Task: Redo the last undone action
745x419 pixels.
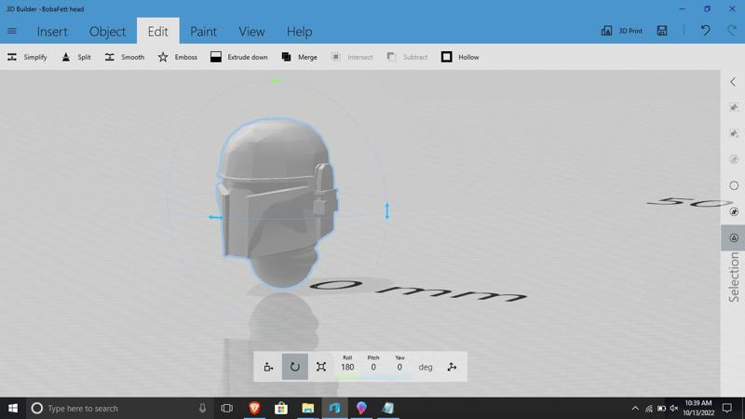Action: click(732, 31)
